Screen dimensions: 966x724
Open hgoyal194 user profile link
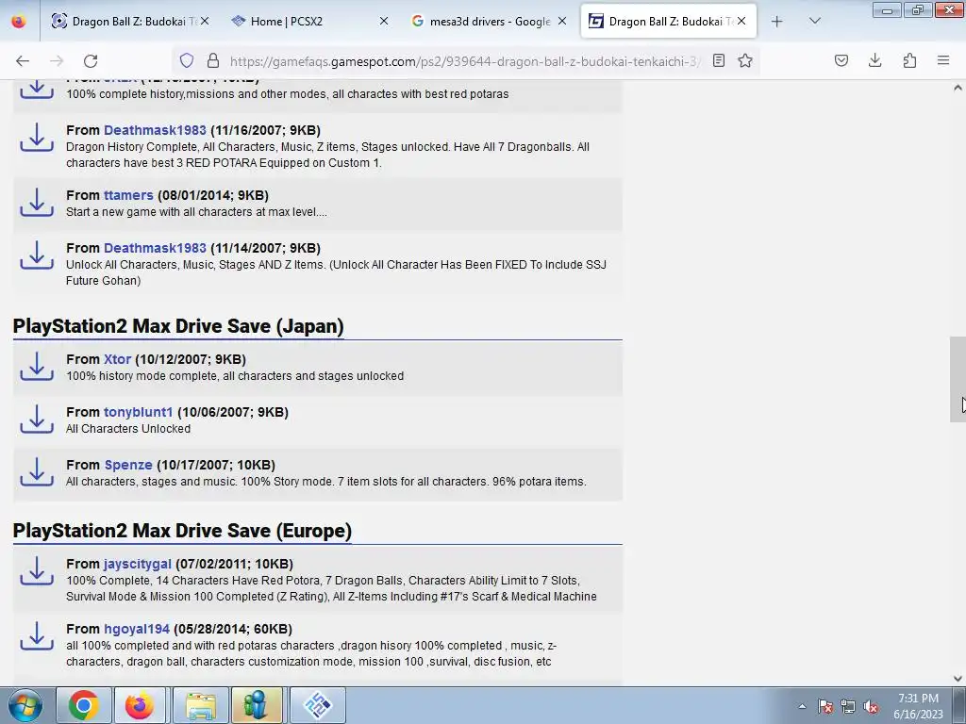pyautogui.click(x=136, y=629)
